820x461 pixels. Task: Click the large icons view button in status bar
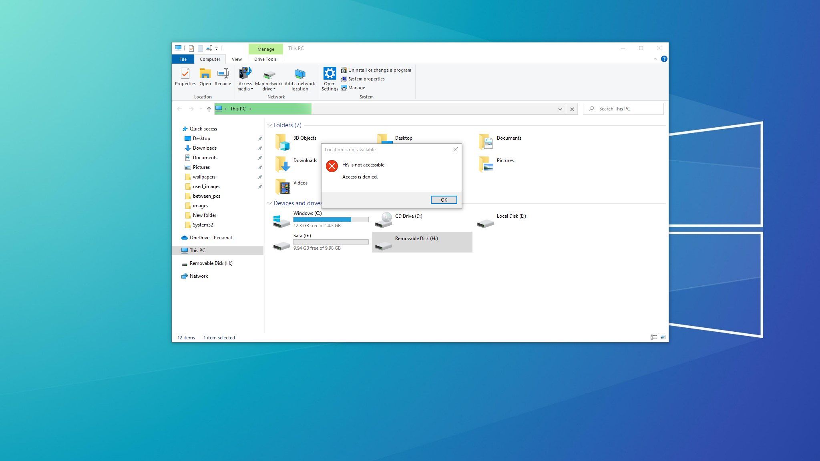(x=663, y=337)
